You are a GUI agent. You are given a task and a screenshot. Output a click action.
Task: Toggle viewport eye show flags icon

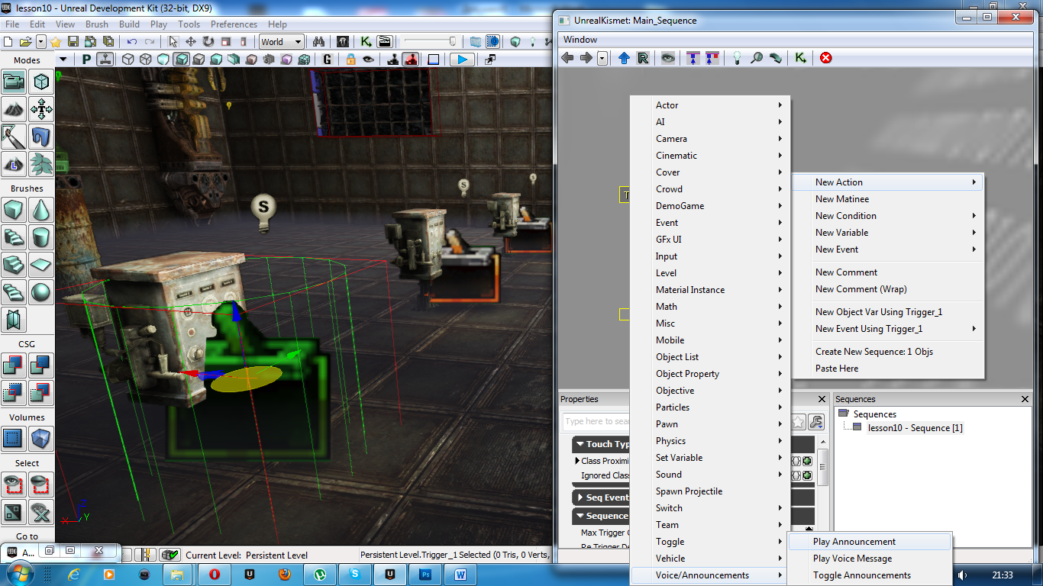[368, 60]
